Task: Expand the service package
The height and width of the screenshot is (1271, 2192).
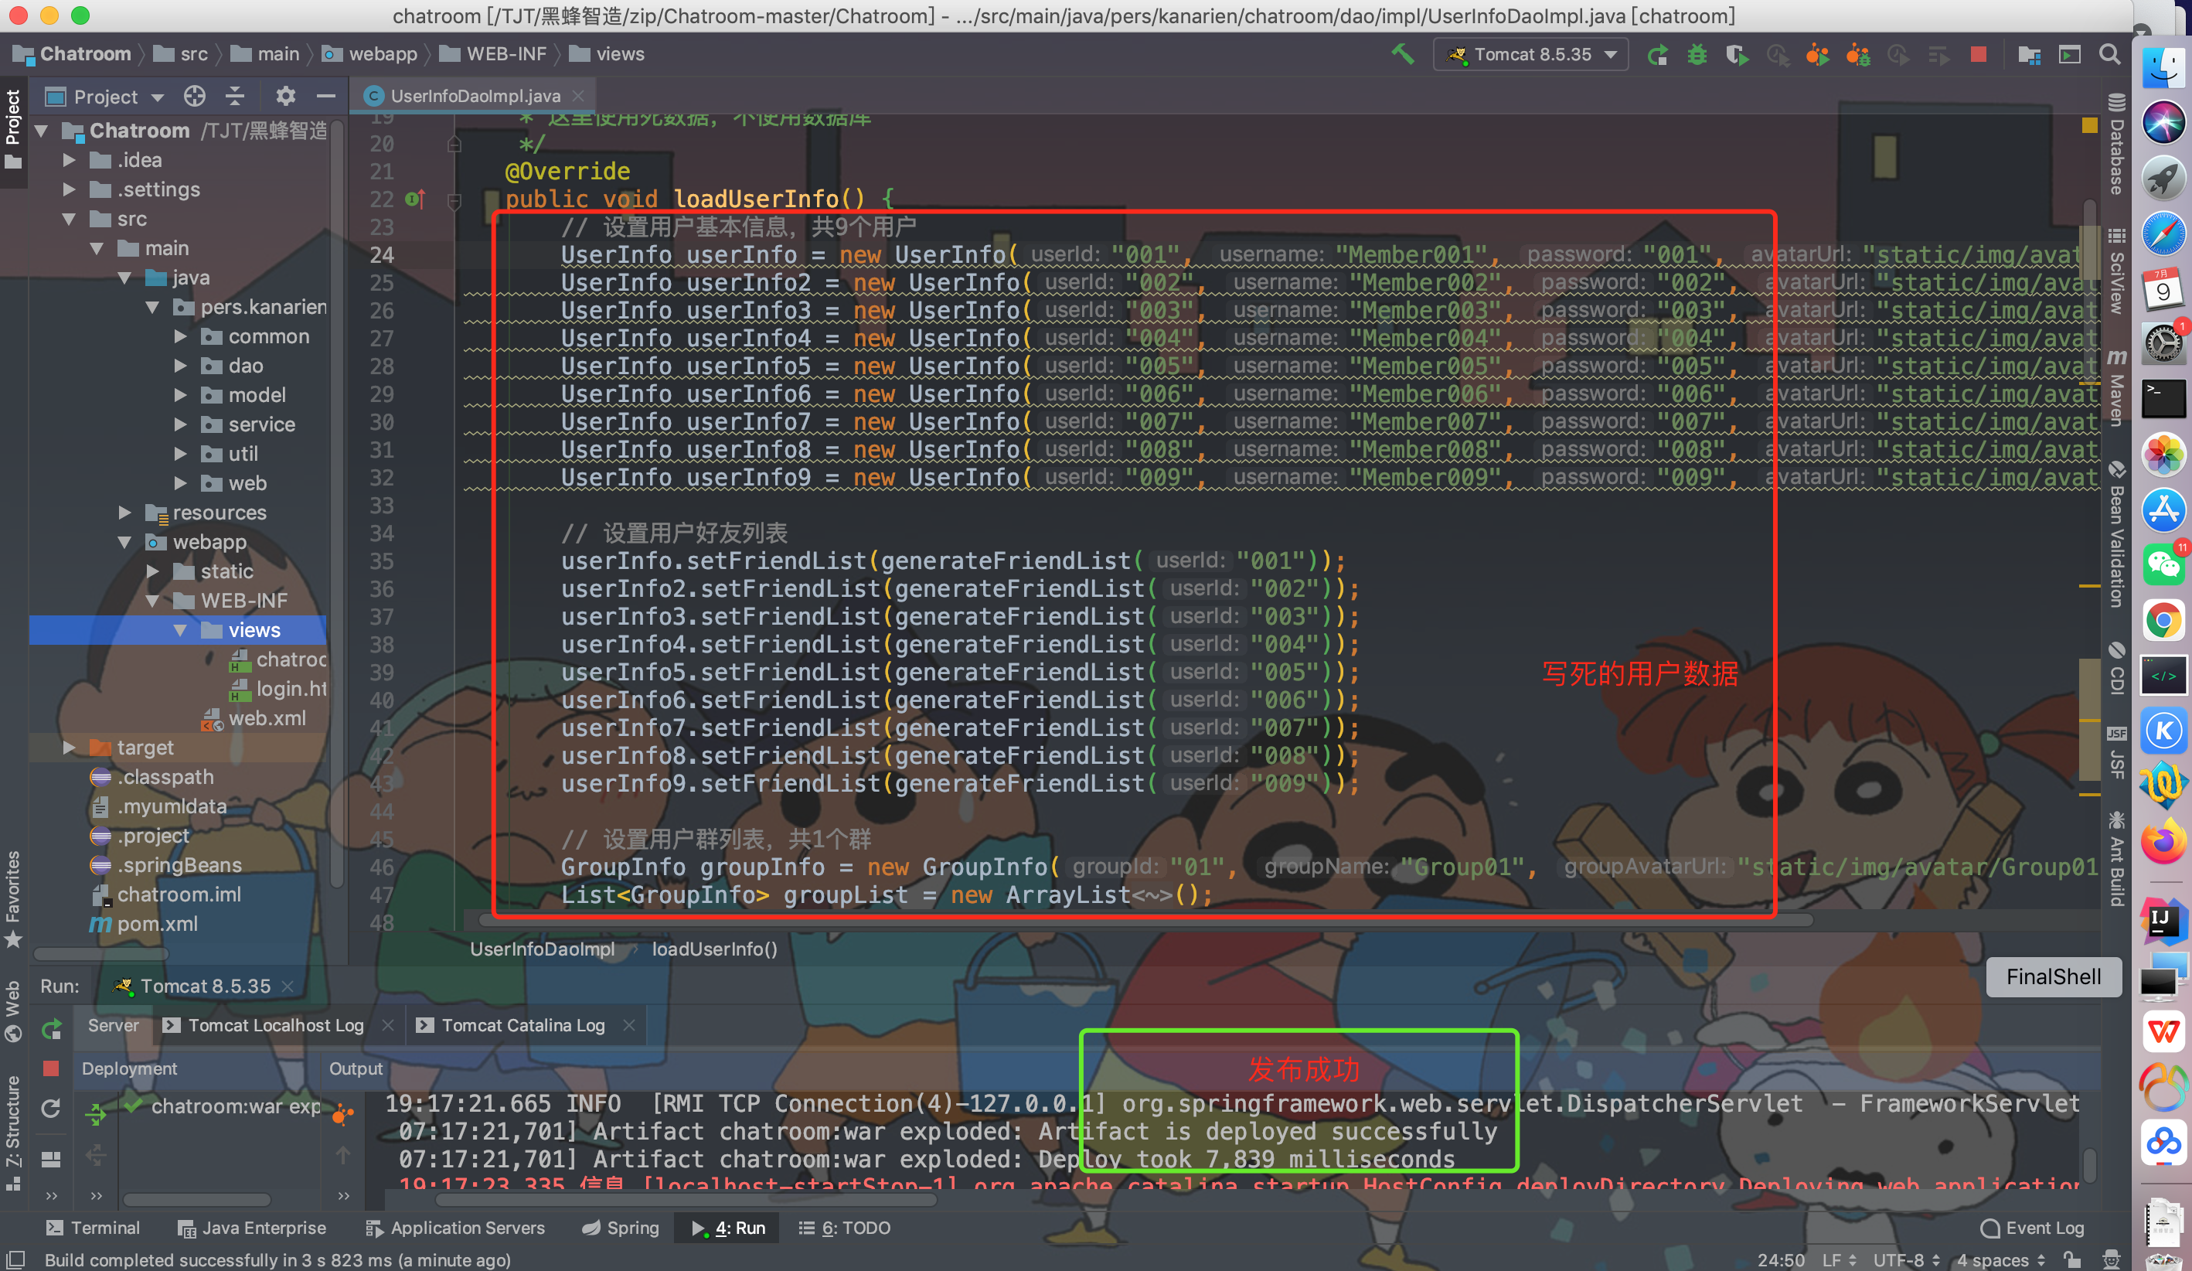Action: (181, 424)
